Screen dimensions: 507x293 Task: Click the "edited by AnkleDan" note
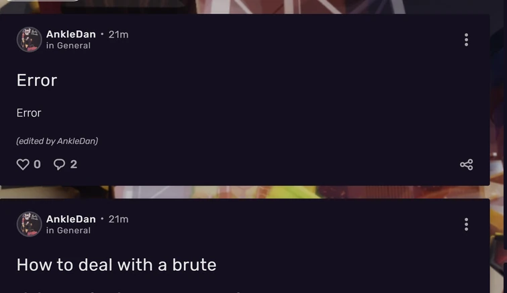(x=57, y=141)
